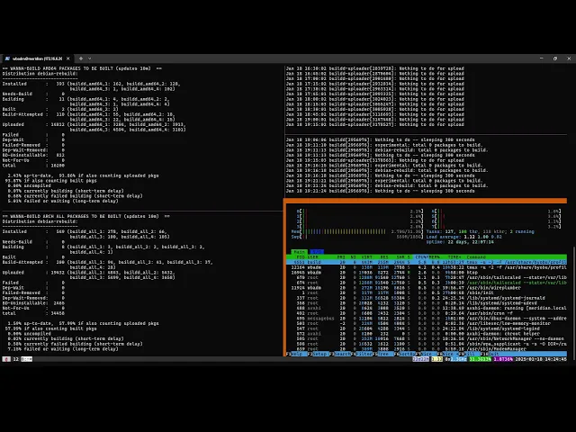Image resolution: width=576 pixels, height=432 pixels.
Task: Click the byobu green memory usage indicator
Action: pyautogui.click(x=480, y=359)
